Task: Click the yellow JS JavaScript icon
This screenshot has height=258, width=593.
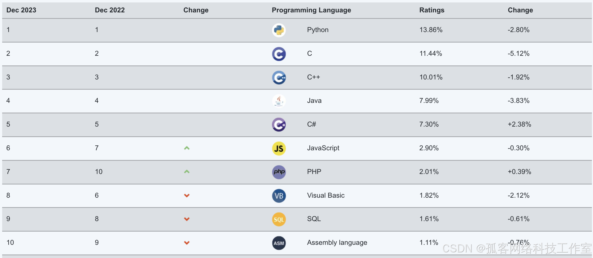Action: [x=279, y=148]
